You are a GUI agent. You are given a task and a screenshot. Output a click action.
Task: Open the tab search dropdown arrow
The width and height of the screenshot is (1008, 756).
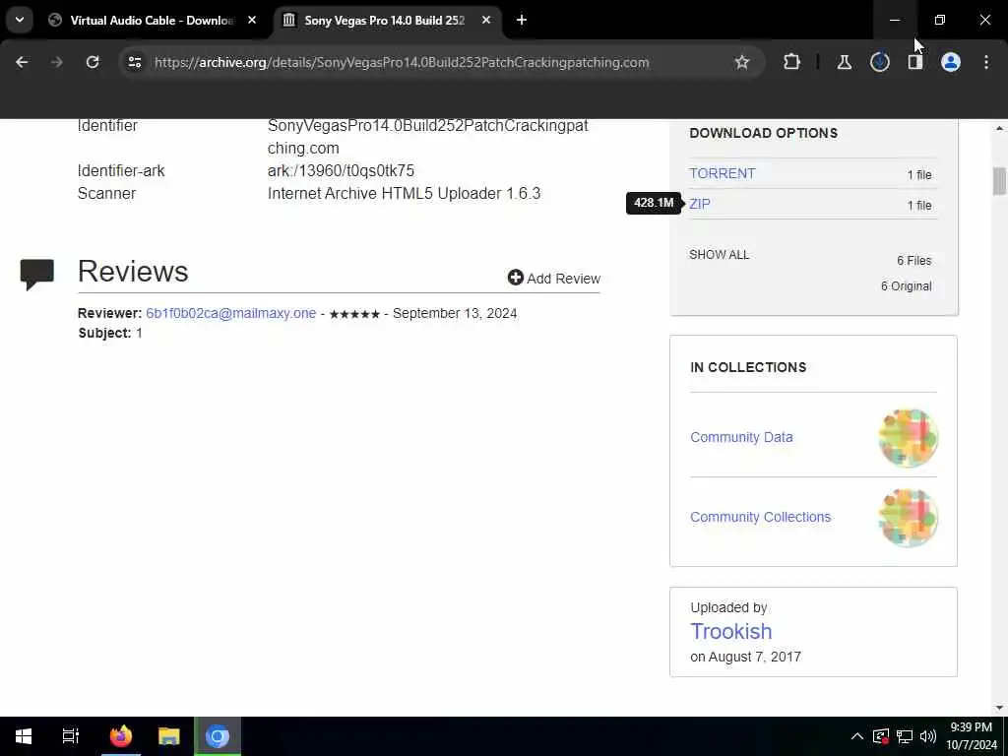pyautogui.click(x=20, y=20)
